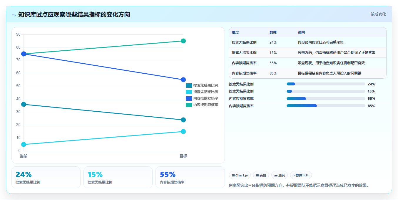Screen dimensions: 398x200
Task: Open the Chart.js chip
Action: coord(240,175)
